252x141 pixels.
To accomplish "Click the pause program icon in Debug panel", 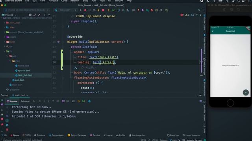I will tap(2, 114).
